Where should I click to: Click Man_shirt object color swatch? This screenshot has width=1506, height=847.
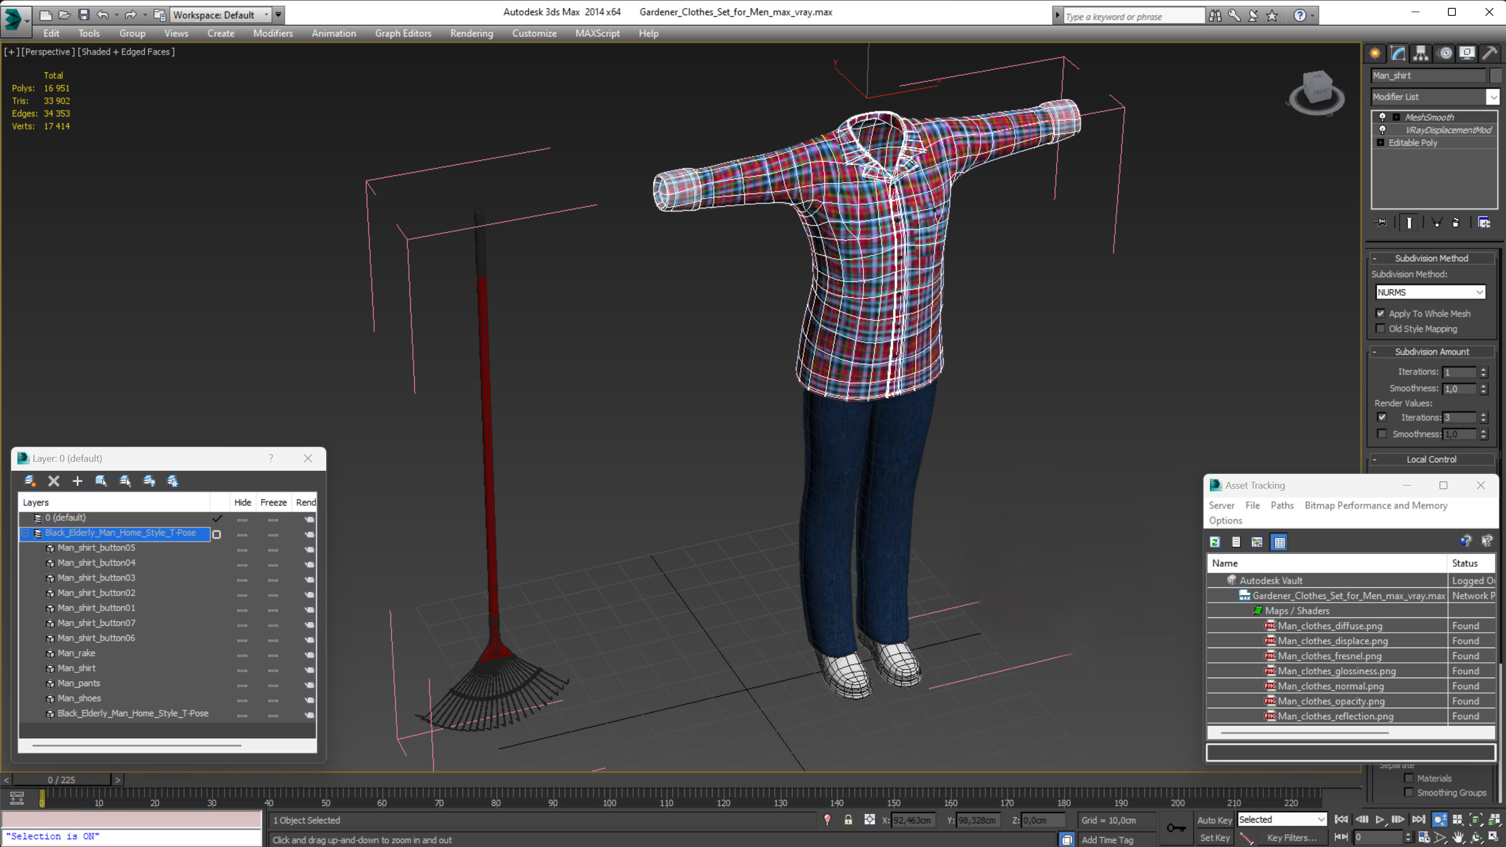1495,75
